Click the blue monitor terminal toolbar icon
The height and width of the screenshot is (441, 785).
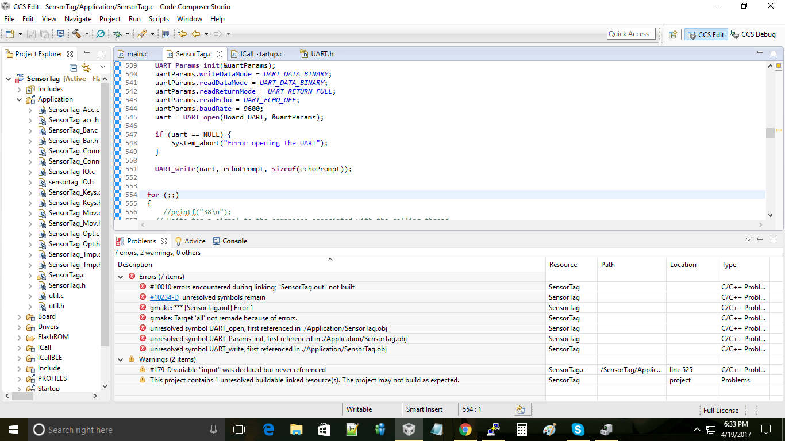click(60, 34)
